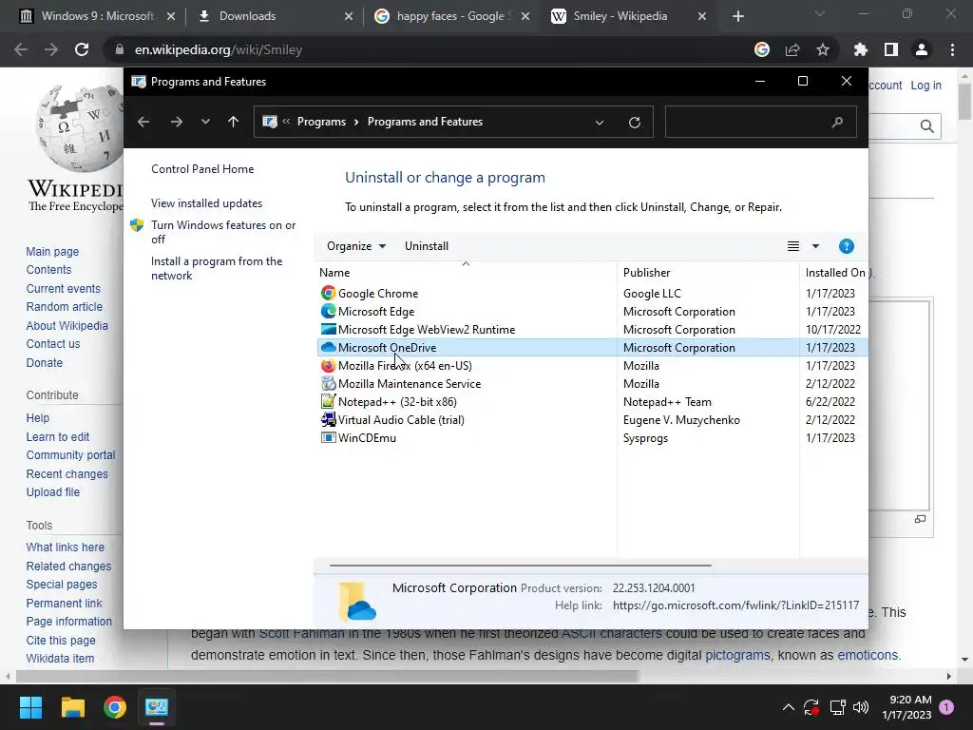The width and height of the screenshot is (973, 730).
Task: Click the OneDrive help link URL
Action: [736, 605]
